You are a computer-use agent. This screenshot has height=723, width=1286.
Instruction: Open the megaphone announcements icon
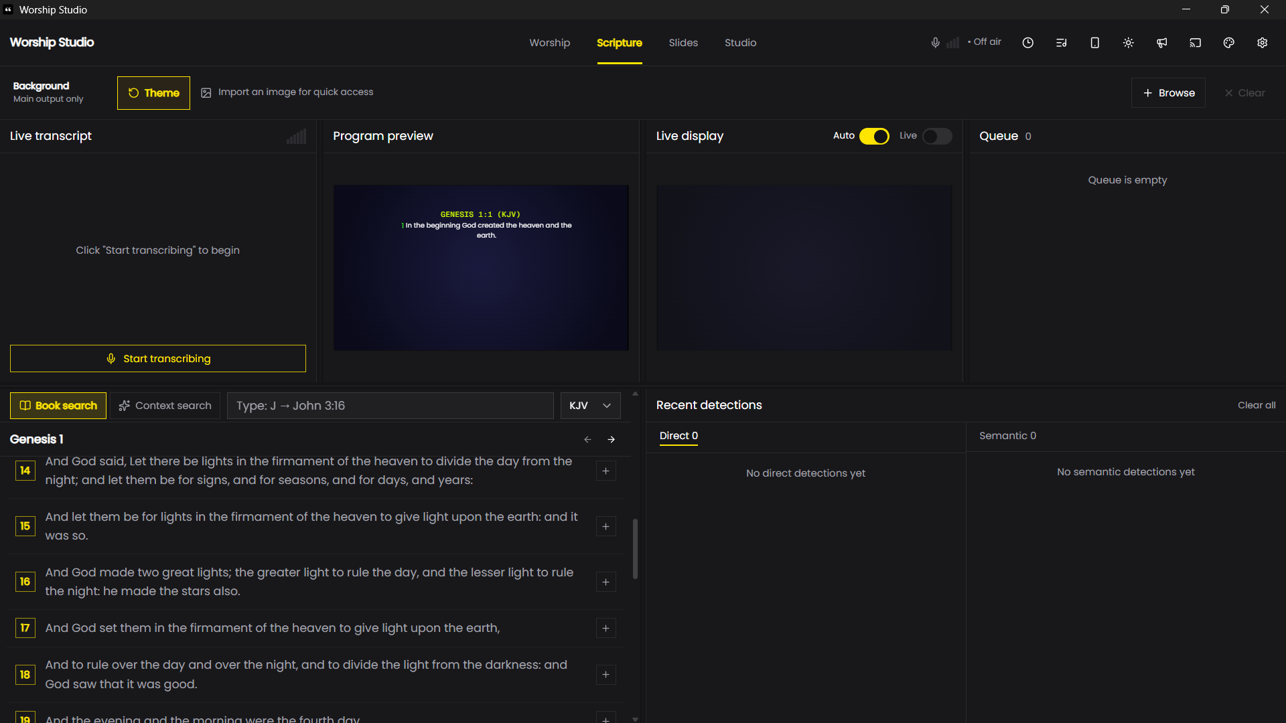click(1161, 43)
